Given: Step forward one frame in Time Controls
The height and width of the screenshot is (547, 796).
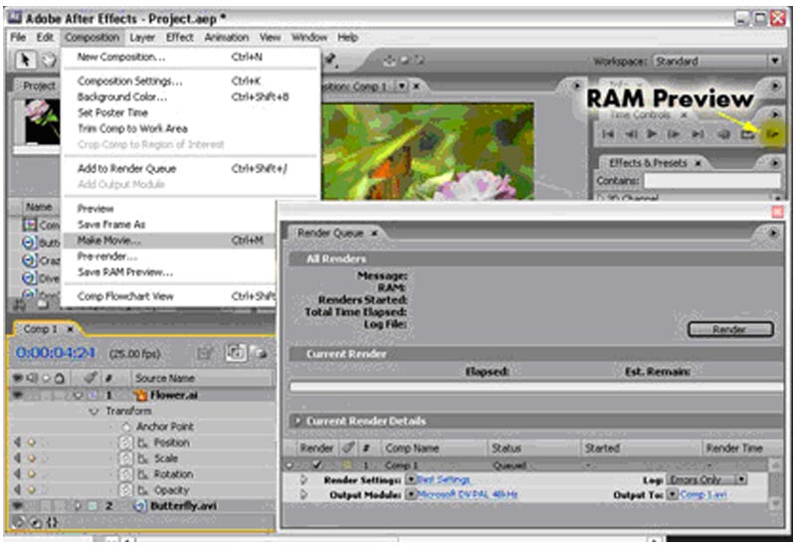Looking at the screenshot, I should 674,134.
